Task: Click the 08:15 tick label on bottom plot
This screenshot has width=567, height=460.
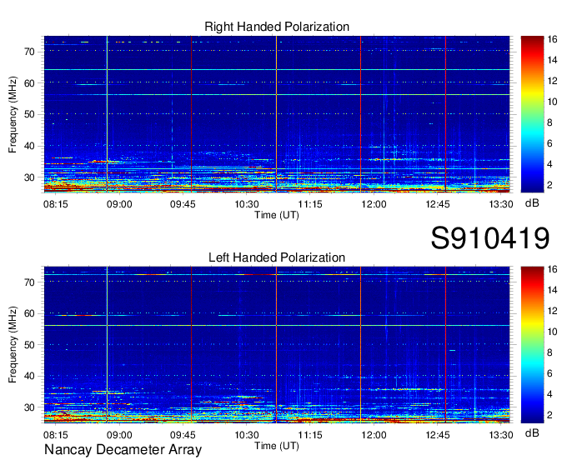Action: coord(56,435)
